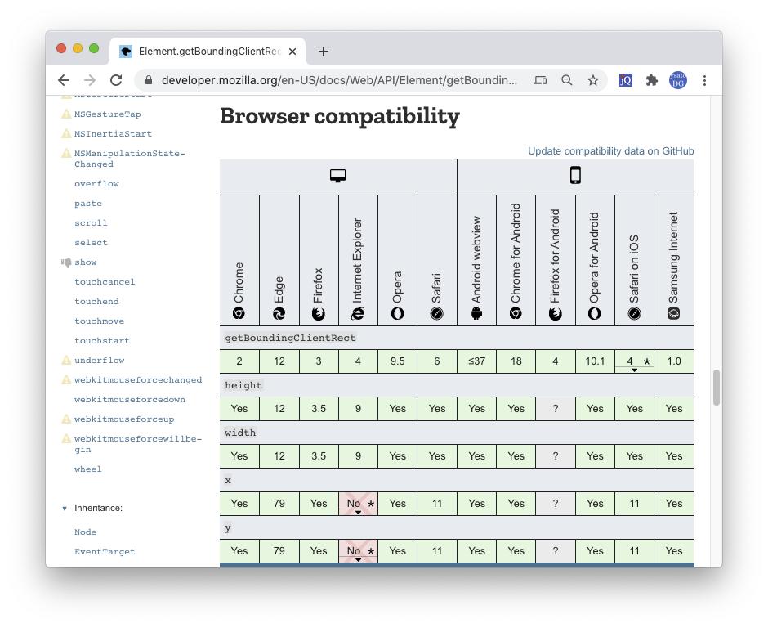The height and width of the screenshot is (628, 768).
Task: Click Update compatibility data on GitHub link
Action: coord(610,151)
